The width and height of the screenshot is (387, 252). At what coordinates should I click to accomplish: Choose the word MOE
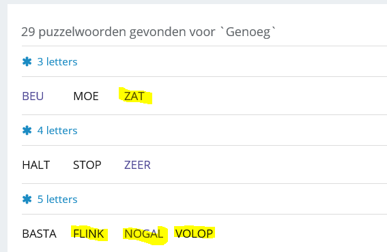pos(86,96)
